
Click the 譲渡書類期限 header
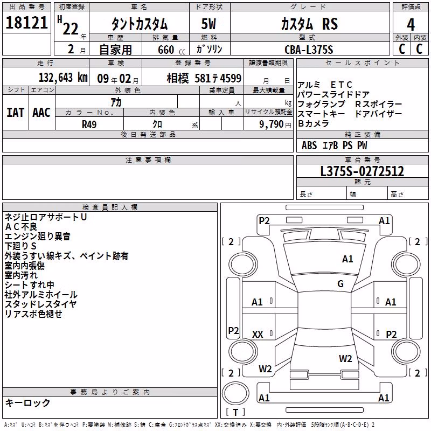tap(268, 62)
